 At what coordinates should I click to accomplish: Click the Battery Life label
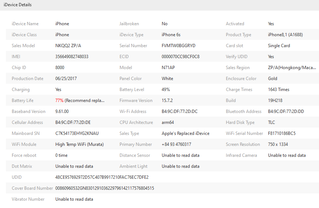click(x=23, y=101)
